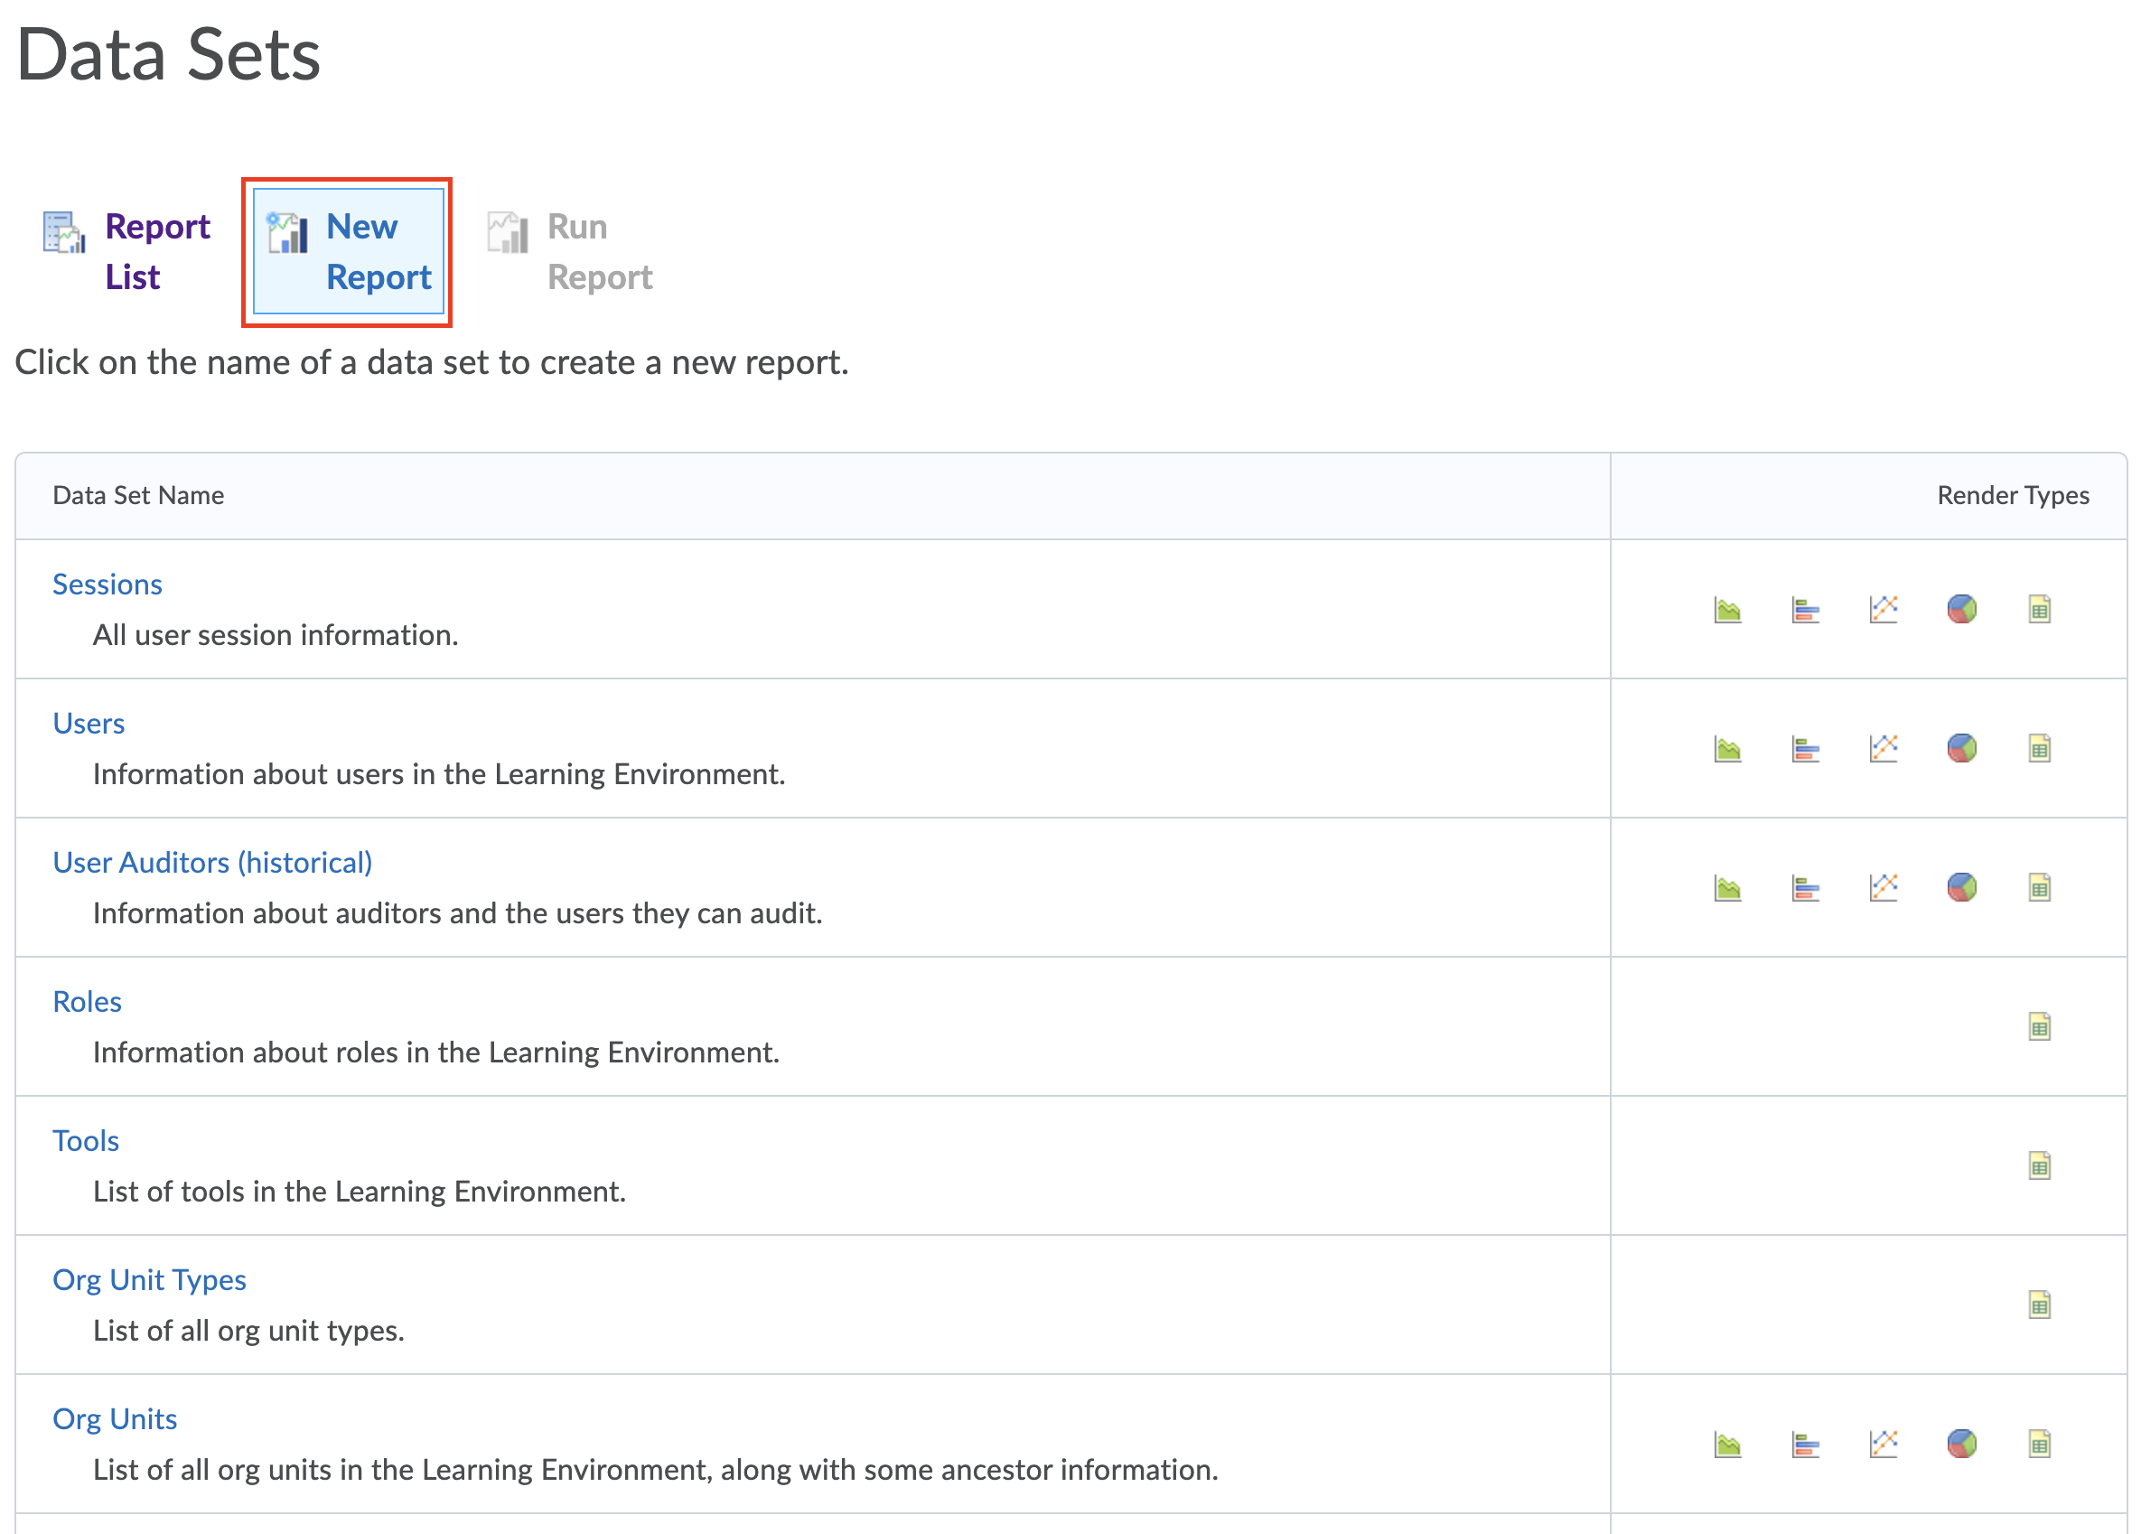Click the table icon for Tools data set
2141x1534 pixels.
tap(2039, 1165)
